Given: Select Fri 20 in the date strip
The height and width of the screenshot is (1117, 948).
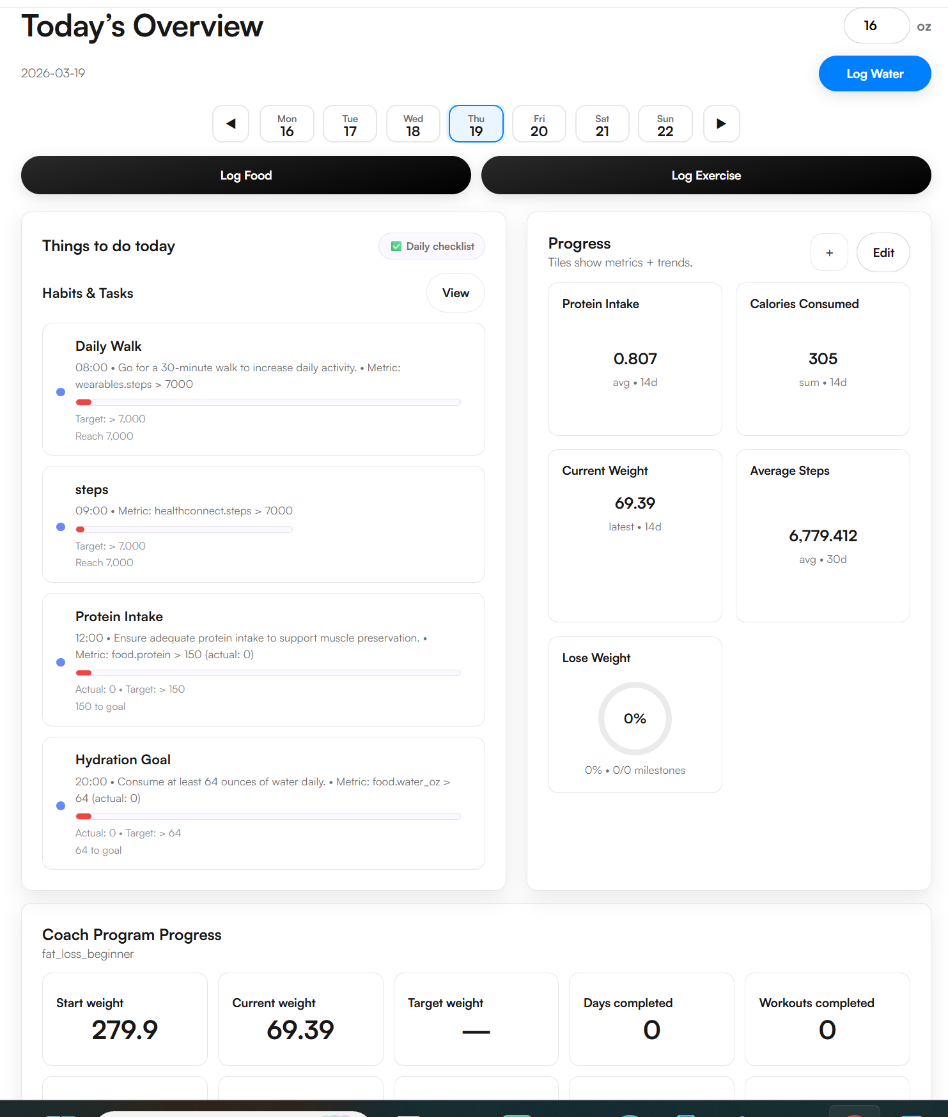Looking at the screenshot, I should click(539, 124).
